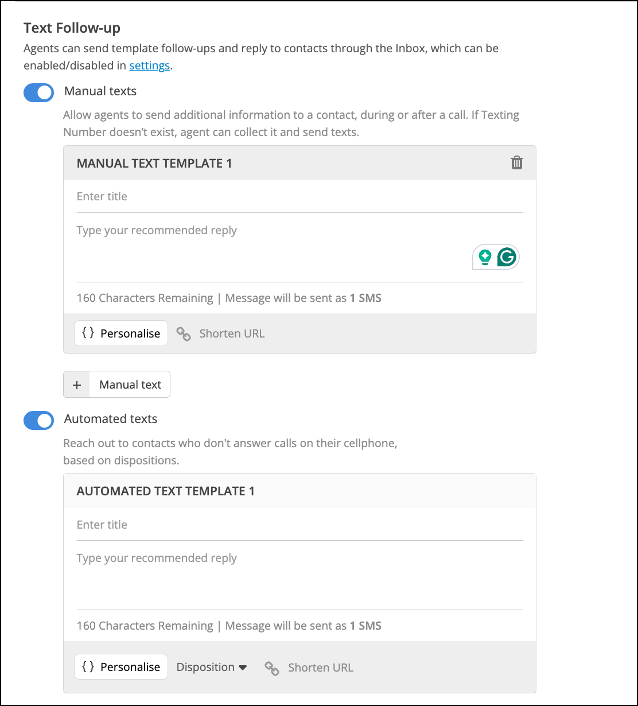Click the chain link icon in automated template
638x706 pixels.
coord(272,668)
